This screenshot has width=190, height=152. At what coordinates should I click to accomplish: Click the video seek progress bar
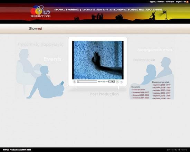coord(87,82)
